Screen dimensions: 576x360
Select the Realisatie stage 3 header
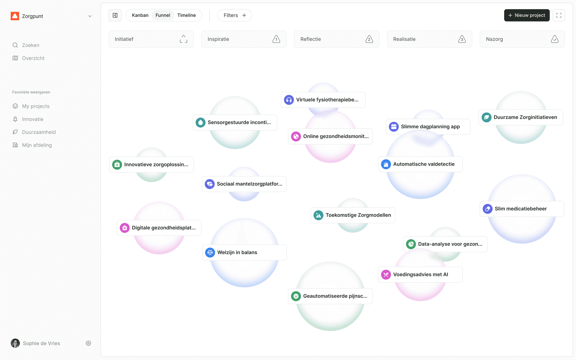429,39
